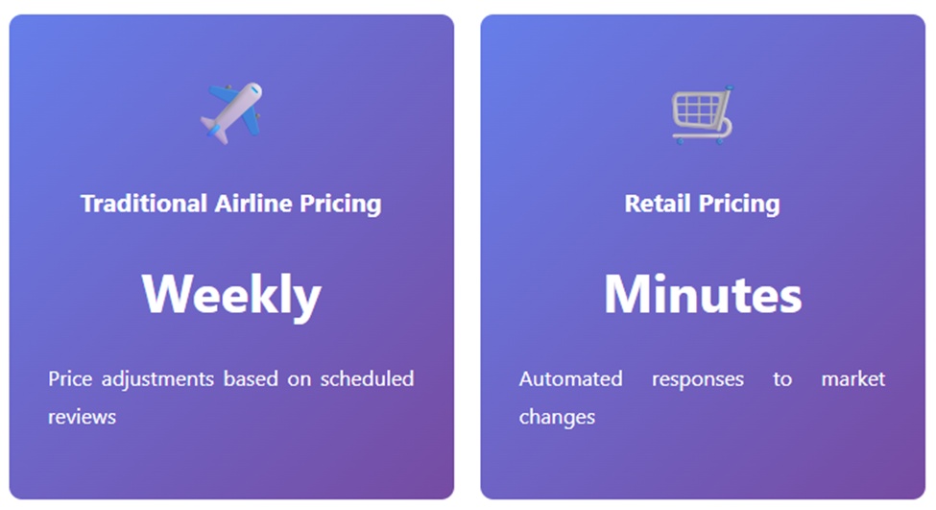Click the word "Traditional" in the heading
This screenshot has width=936, height=510.
coord(144,204)
